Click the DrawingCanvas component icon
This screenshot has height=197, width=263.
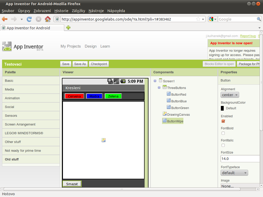point(165,114)
